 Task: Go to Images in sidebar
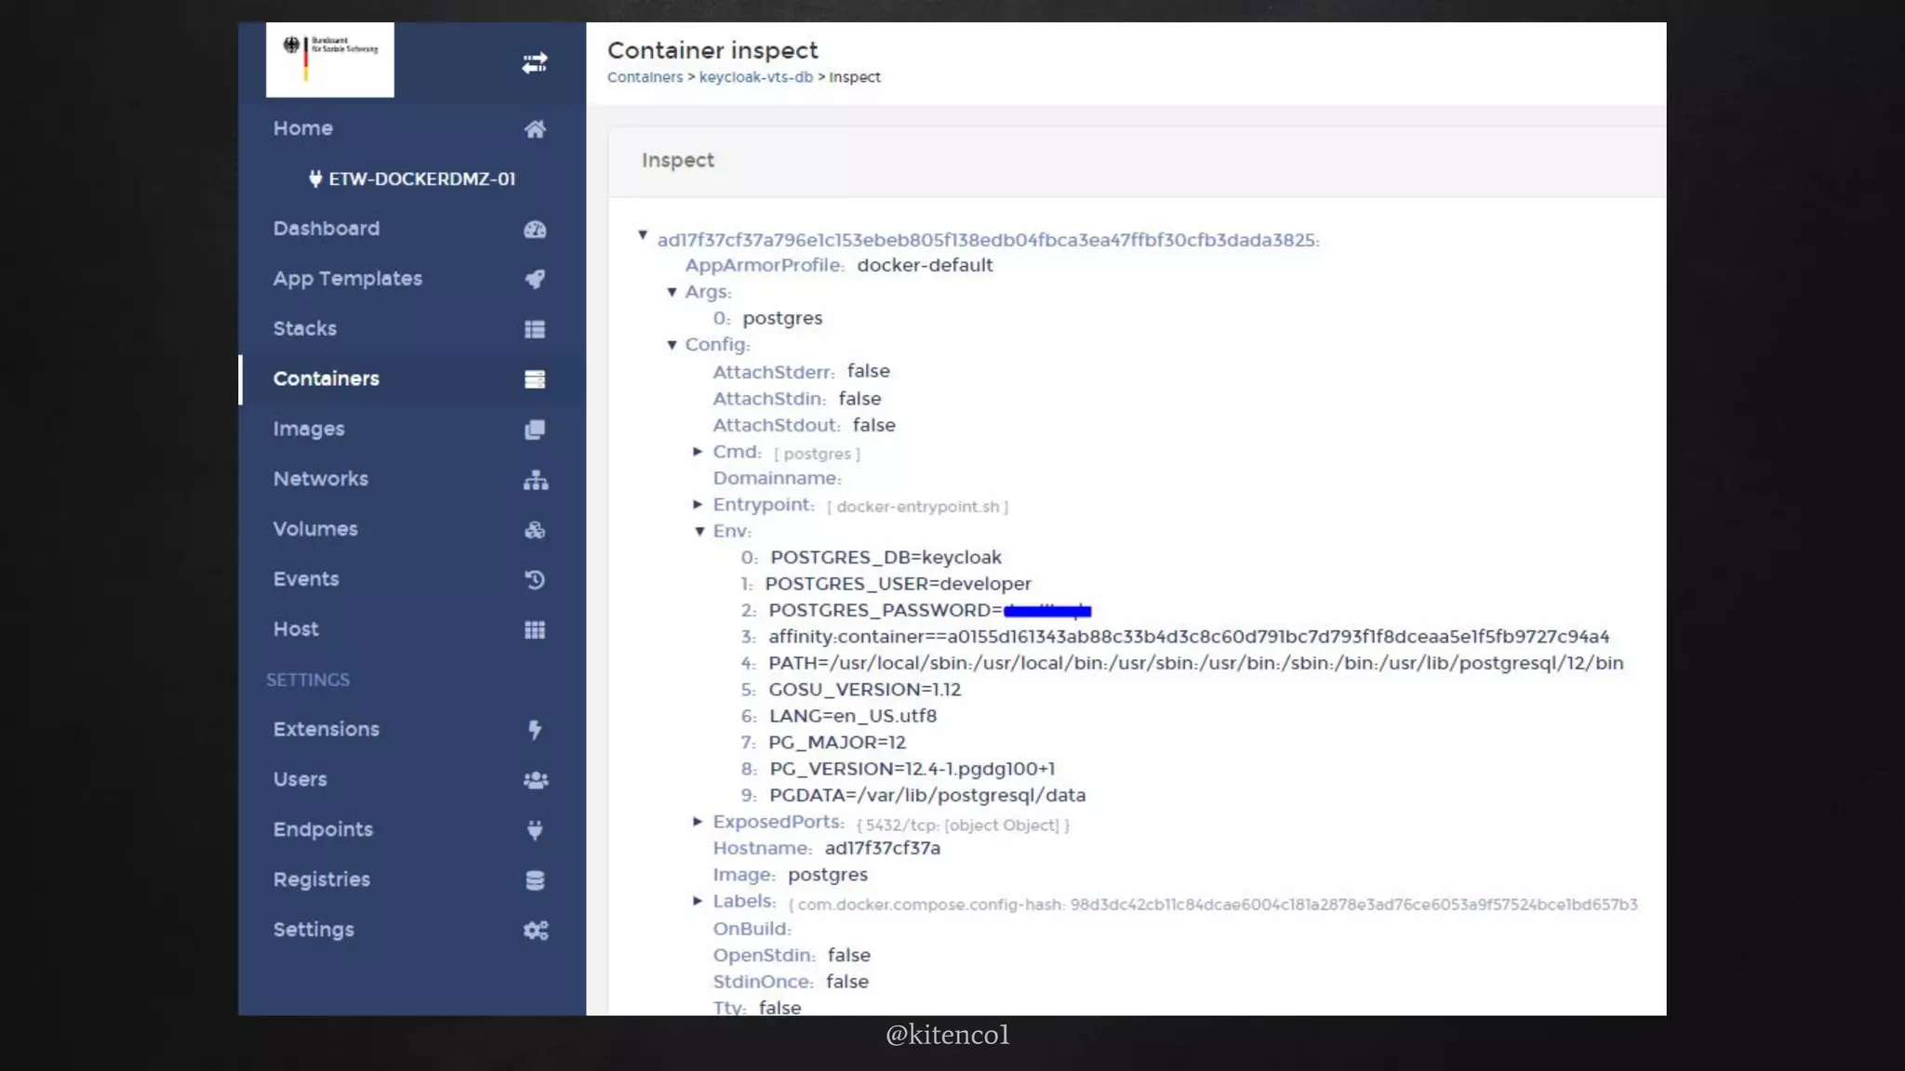coord(309,430)
